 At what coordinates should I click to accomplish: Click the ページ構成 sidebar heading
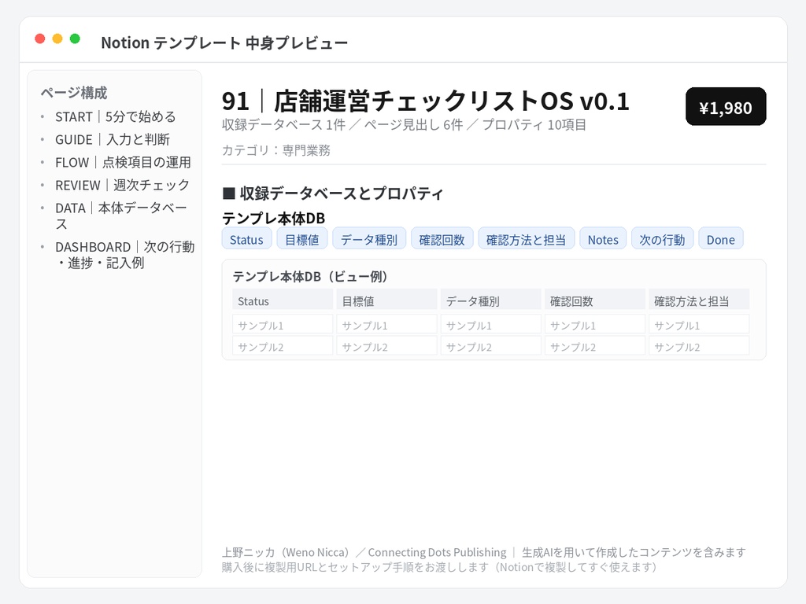74,93
